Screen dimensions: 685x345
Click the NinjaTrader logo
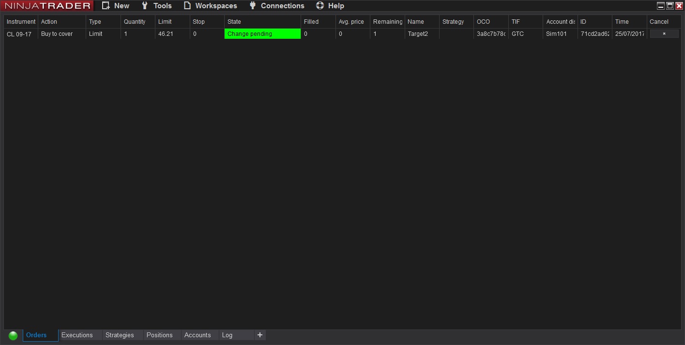point(47,6)
